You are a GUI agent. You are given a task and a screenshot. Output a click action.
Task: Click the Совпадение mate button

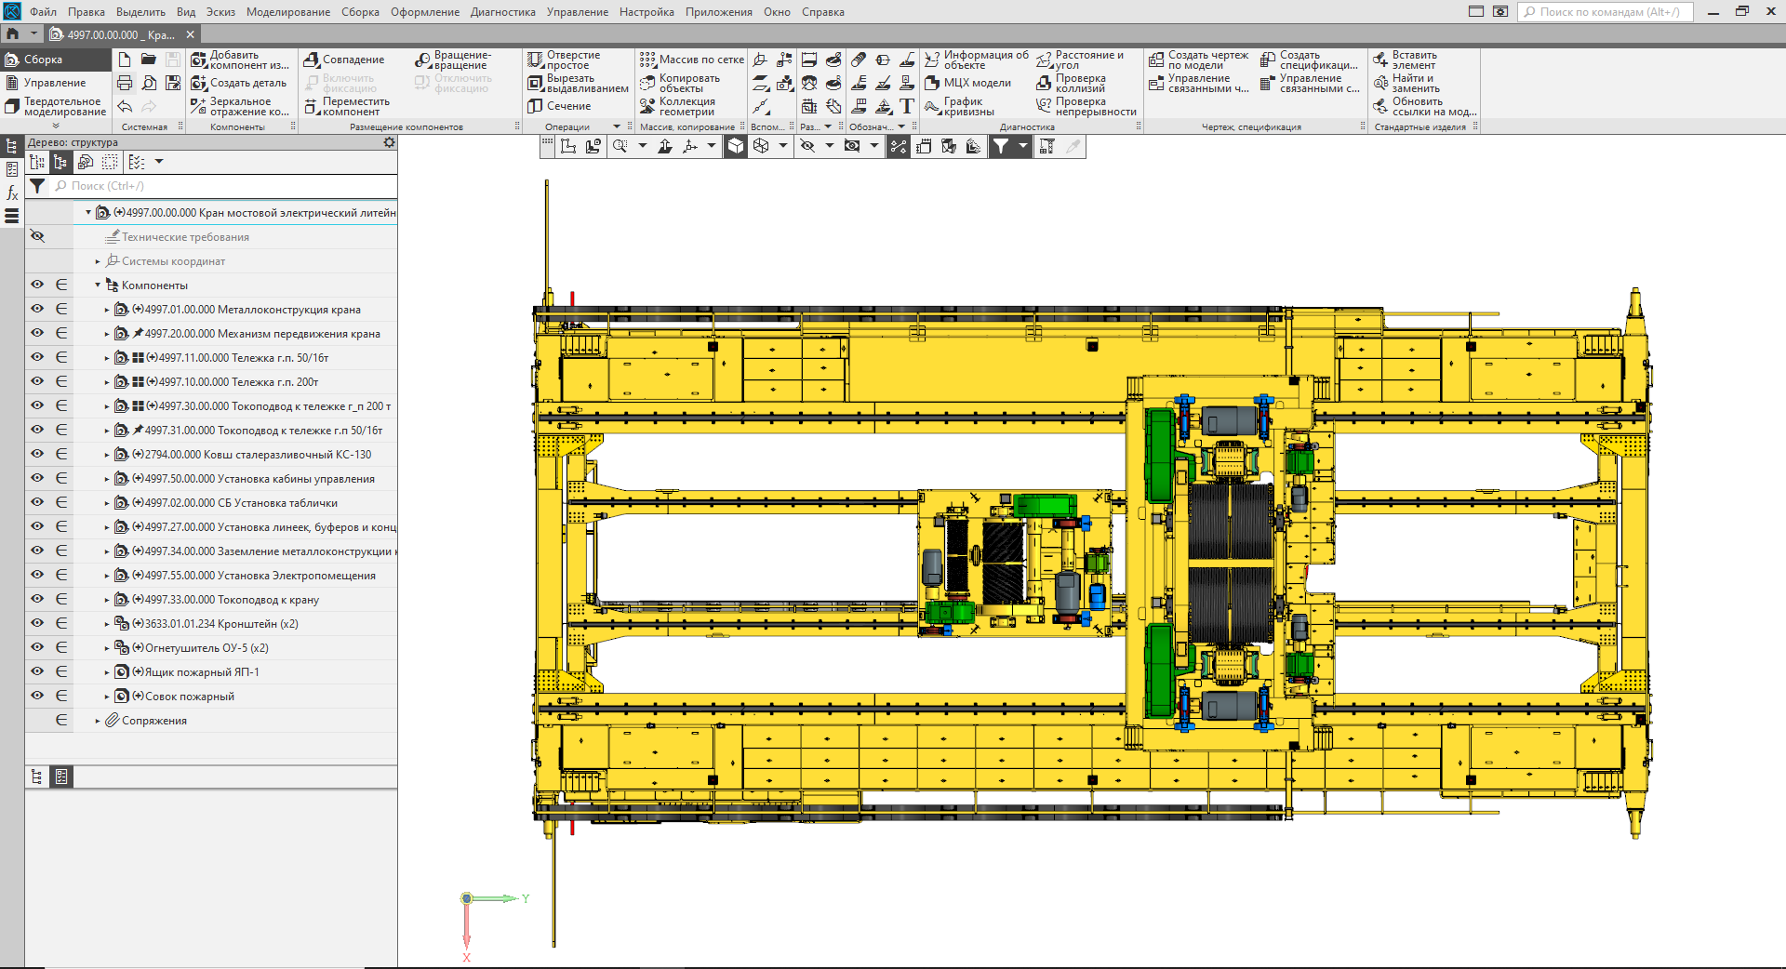pos(343,60)
